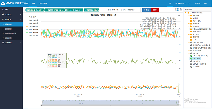212x109 pixels.
Task: Click the mute alarm icon in header
Action: point(189,4)
